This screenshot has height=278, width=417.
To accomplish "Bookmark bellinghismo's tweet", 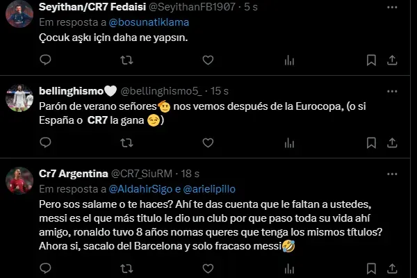I will click(371, 143).
